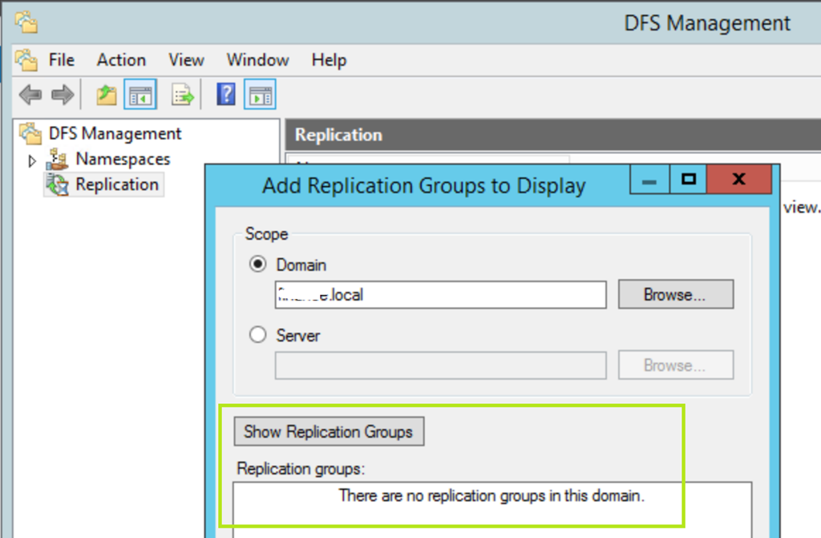The width and height of the screenshot is (821, 538).
Task: Open the Action menu
Action: pos(121,60)
